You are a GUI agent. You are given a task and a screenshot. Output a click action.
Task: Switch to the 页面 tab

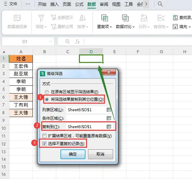point(67,4)
